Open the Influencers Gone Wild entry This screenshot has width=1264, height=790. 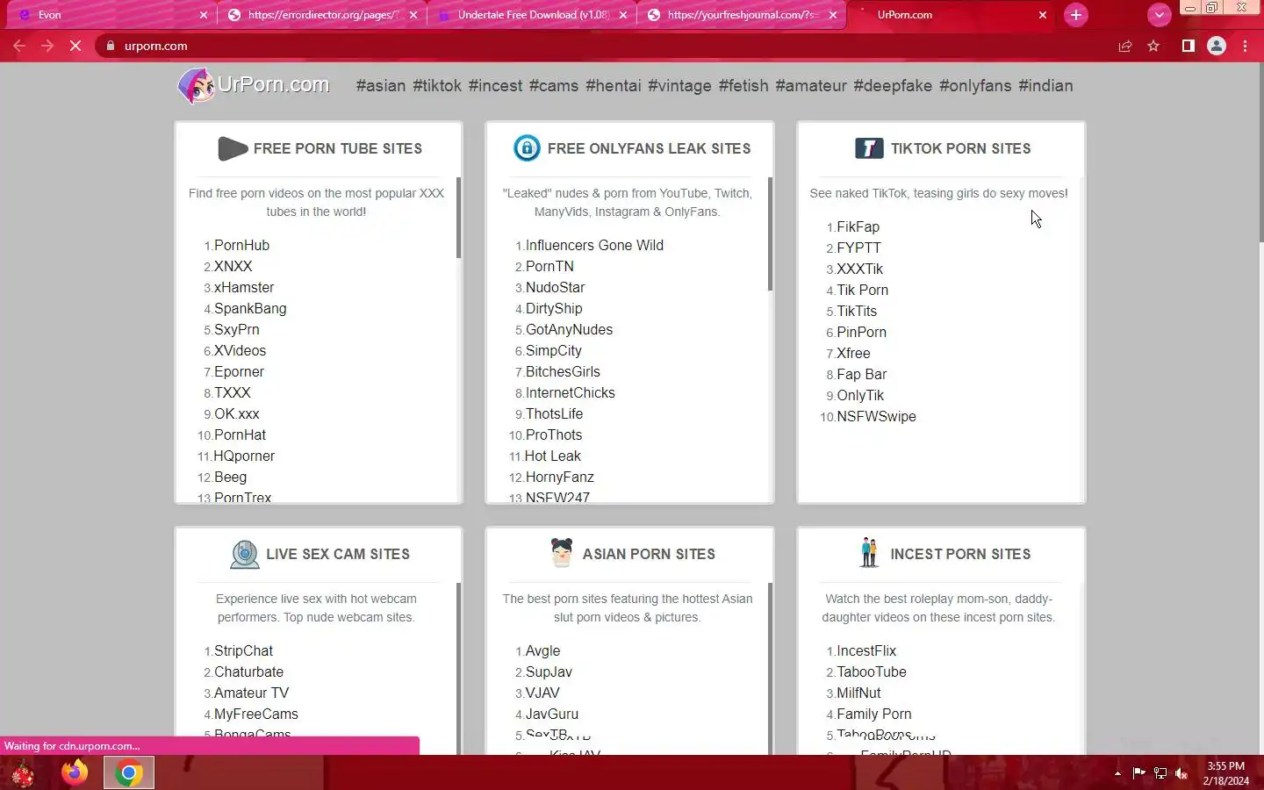594,245
